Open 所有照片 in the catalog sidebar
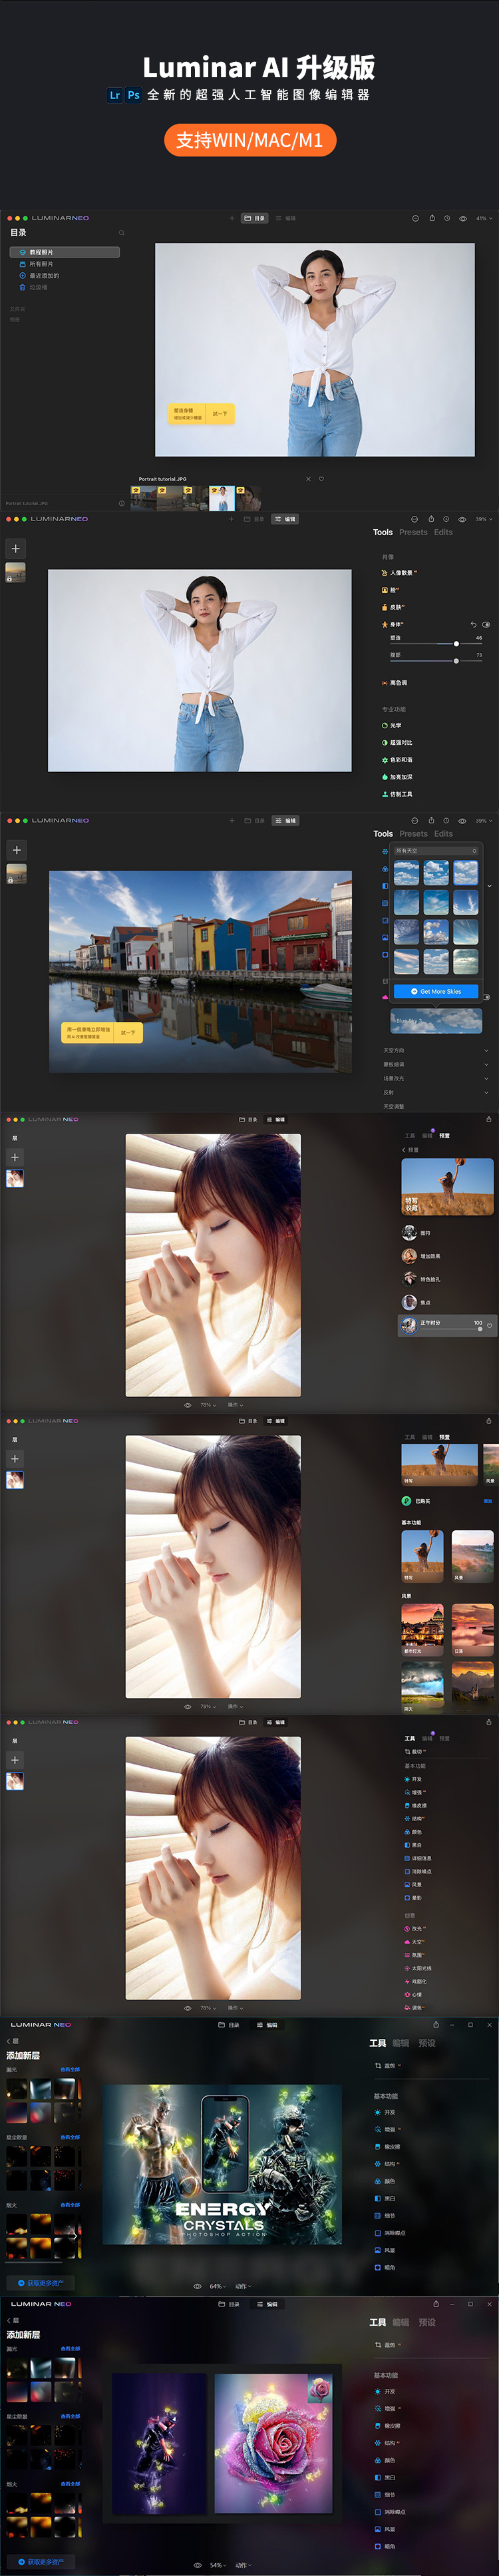The height and width of the screenshot is (2576, 499). pos(36,264)
